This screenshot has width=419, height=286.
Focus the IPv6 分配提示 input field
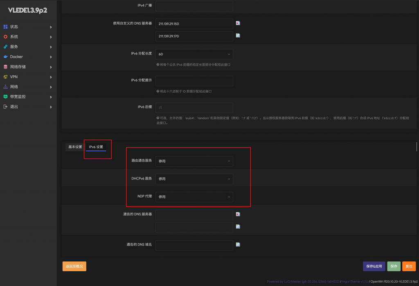pyautogui.click(x=194, y=81)
